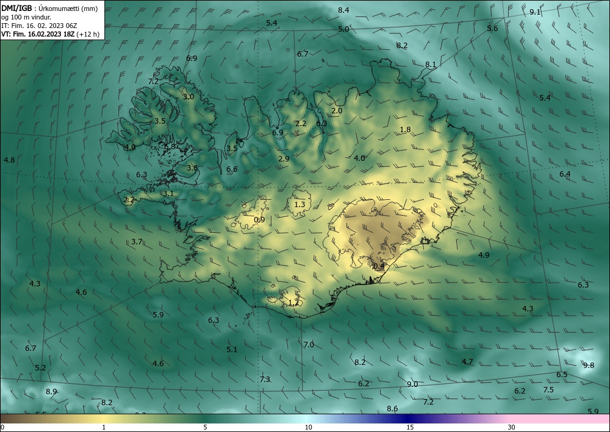Click the map value 6.5
The image size is (610, 432).
562,375
